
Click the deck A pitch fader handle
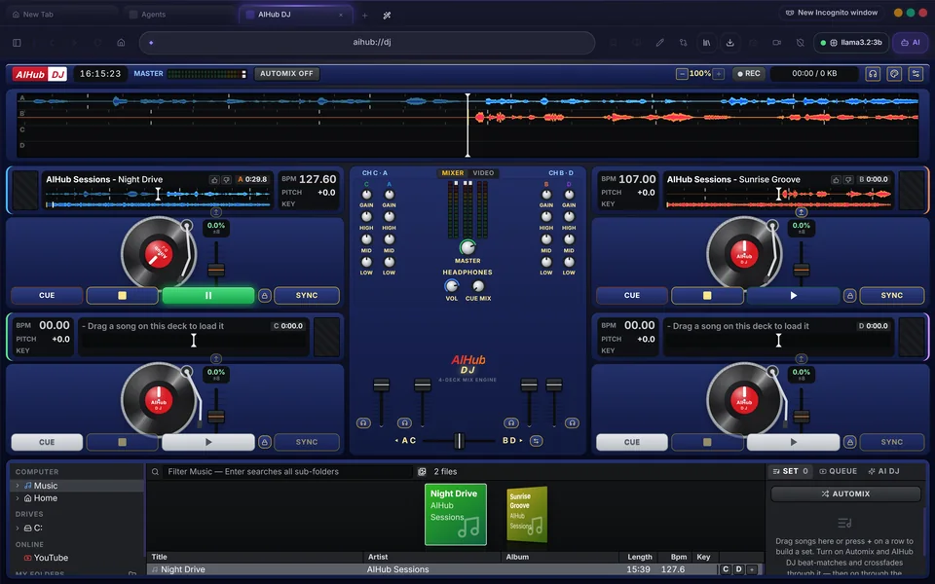click(x=216, y=270)
